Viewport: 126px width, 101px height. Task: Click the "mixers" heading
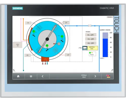[88, 32]
